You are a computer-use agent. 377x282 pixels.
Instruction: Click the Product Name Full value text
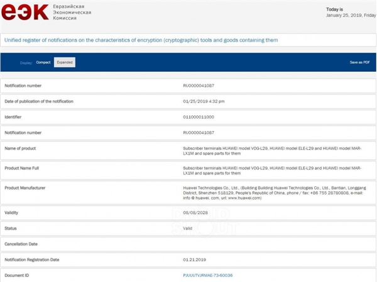point(272,171)
